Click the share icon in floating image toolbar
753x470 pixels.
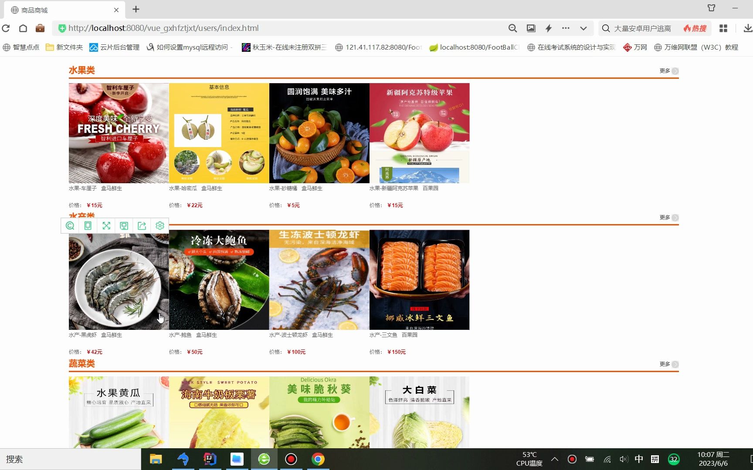(x=142, y=225)
